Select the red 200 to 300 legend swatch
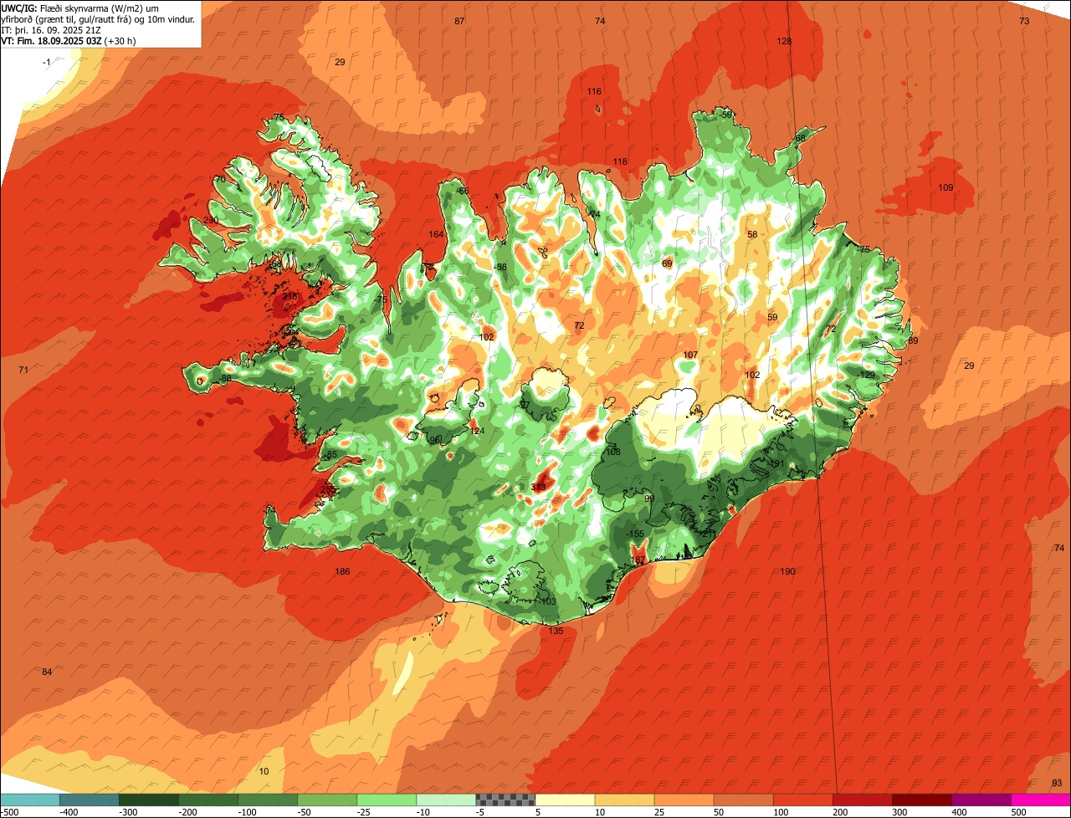Image resolution: width=1071 pixels, height=818 pixels. pos(862,800)
